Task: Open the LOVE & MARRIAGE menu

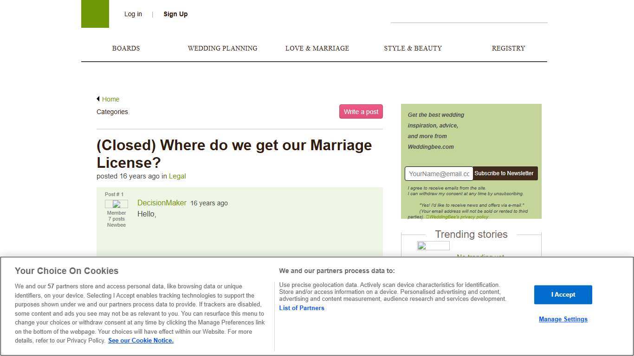Action: 317,48
